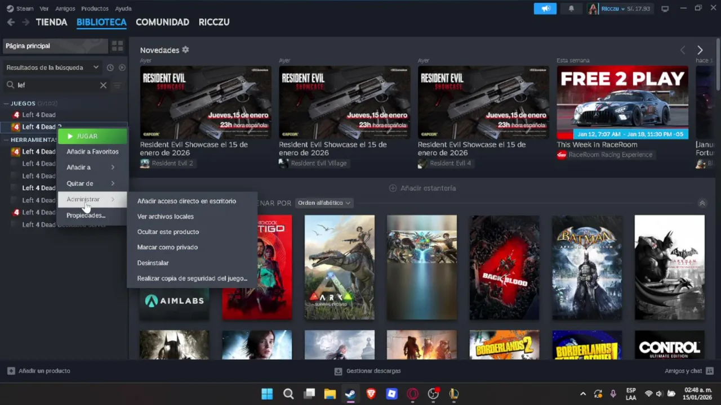Screen dimensions: 721x405
Task: Click the recent activity clock filter icon
Action: click(110, 67)
